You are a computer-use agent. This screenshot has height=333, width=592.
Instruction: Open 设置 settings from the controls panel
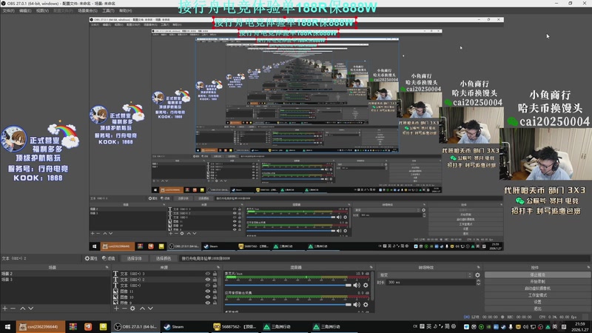point(538,302)
